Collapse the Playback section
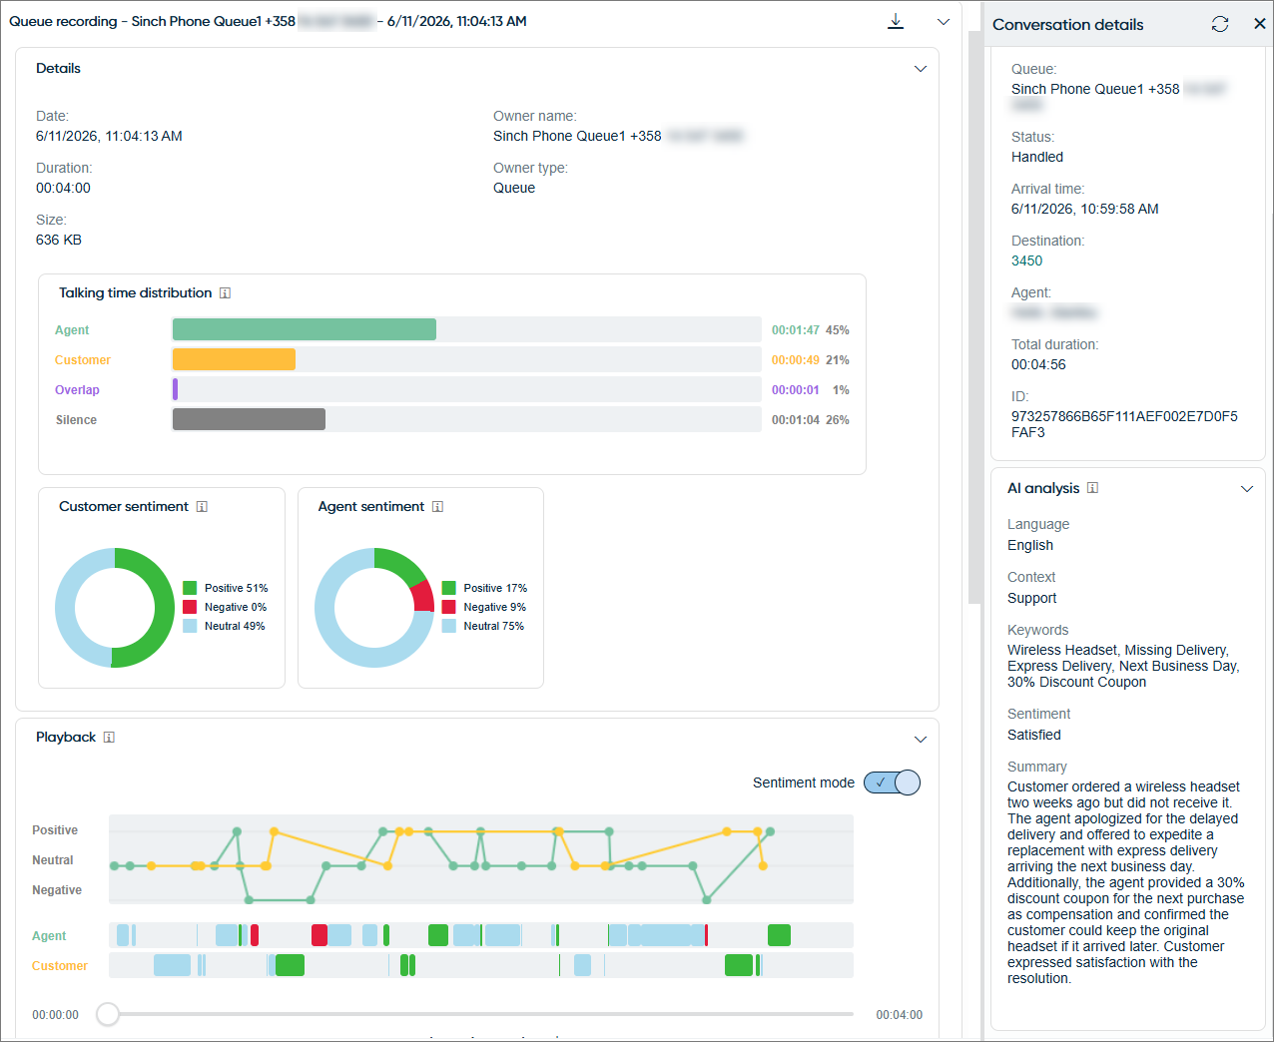The width and height of the screenshot is (1274, 1042). pyautogui.click(x=921, y=740)
